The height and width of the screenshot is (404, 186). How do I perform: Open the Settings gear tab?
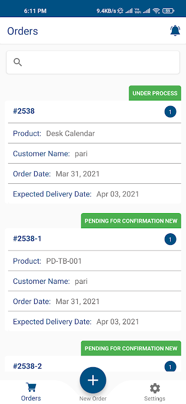point(155,392)
